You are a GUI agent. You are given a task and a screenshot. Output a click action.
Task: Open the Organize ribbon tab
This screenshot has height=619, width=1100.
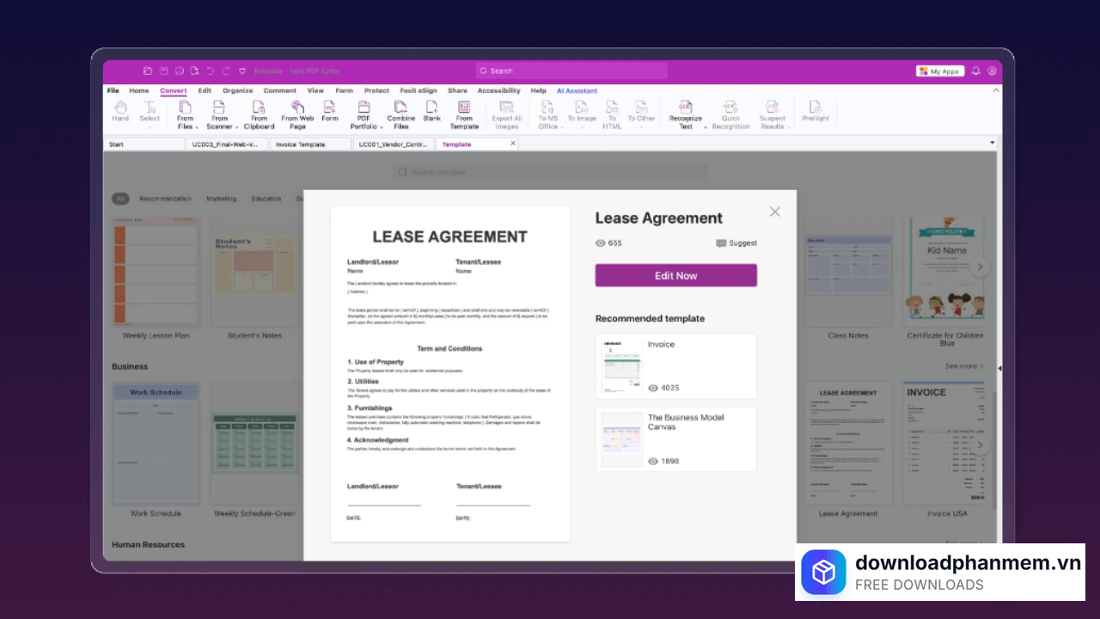(237, 90)
